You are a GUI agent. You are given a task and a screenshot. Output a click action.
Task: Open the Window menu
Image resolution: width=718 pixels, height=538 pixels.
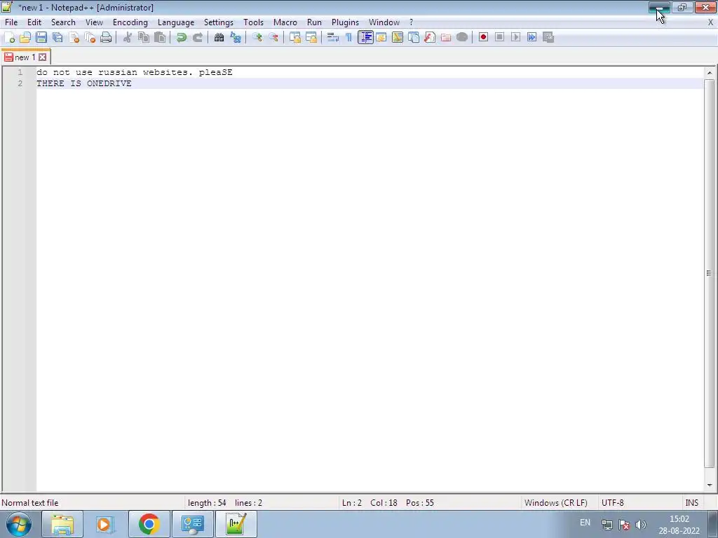(384, 22)
